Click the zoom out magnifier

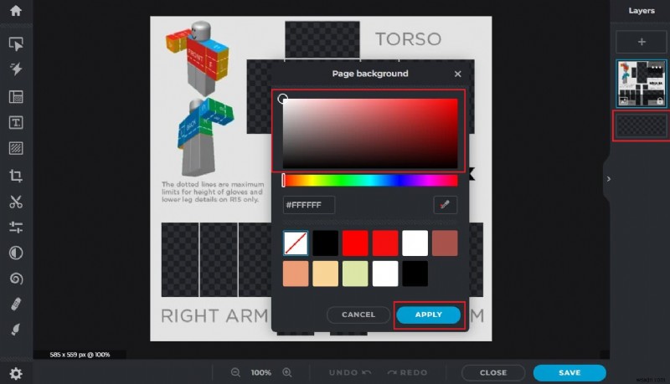(x=235, y=372)
